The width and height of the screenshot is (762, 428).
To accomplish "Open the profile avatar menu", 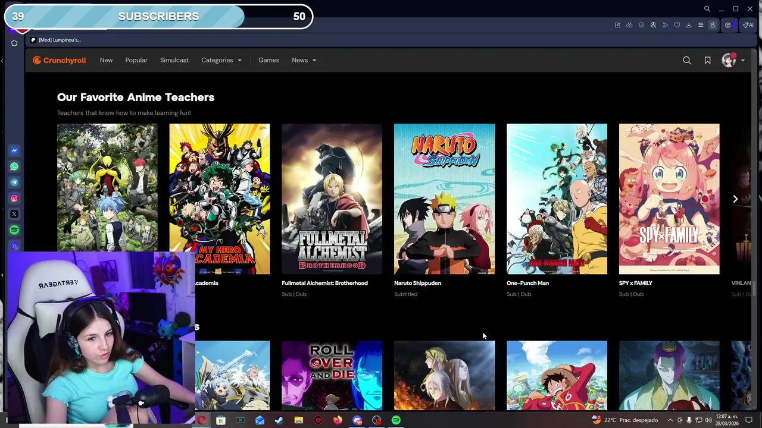I will [x=733, y=60].
